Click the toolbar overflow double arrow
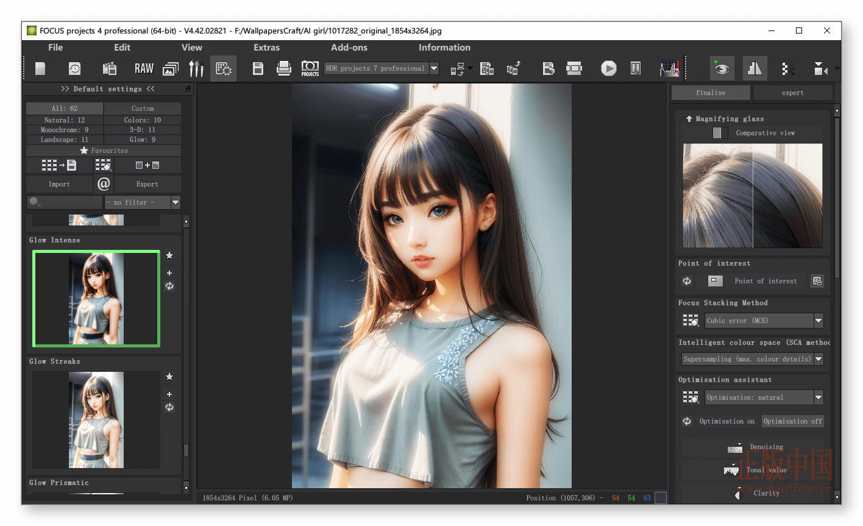The height and width of the screenshot is (526, 863). [837, 68]
